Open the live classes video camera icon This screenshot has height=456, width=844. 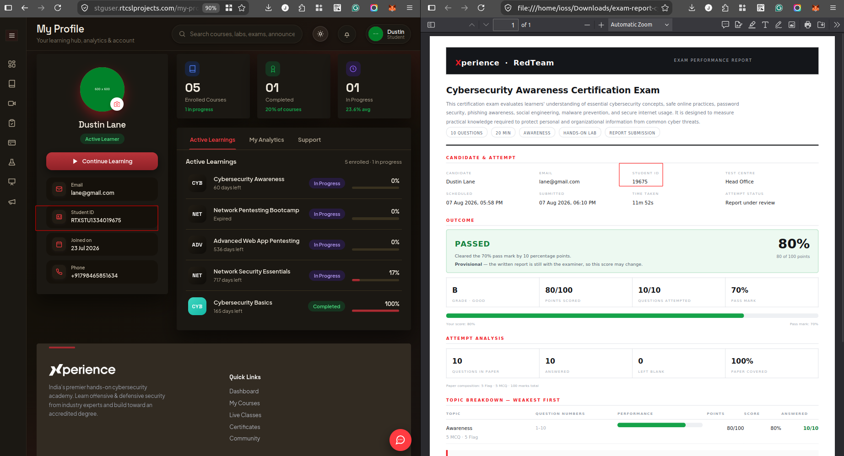[12, 103]
